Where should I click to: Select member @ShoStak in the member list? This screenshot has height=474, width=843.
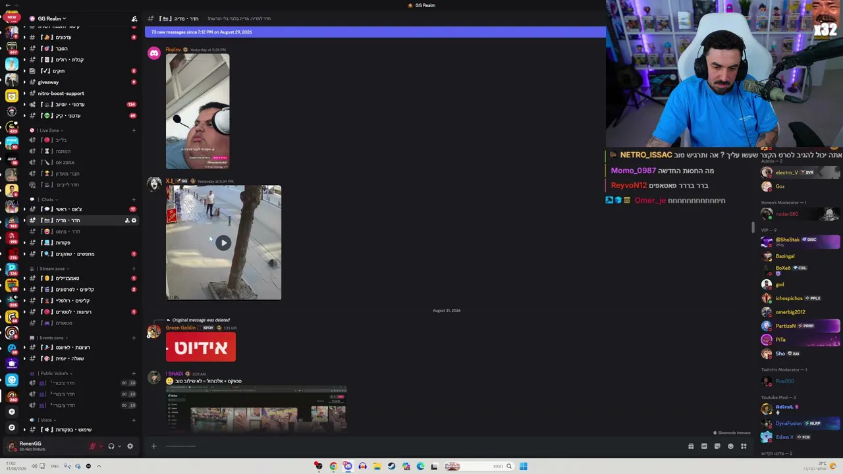tap(800, 242)
